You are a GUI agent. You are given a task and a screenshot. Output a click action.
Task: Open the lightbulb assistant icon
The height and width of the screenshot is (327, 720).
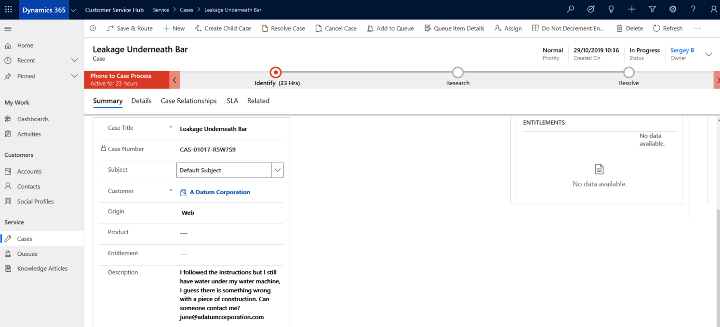click(611, 9)
